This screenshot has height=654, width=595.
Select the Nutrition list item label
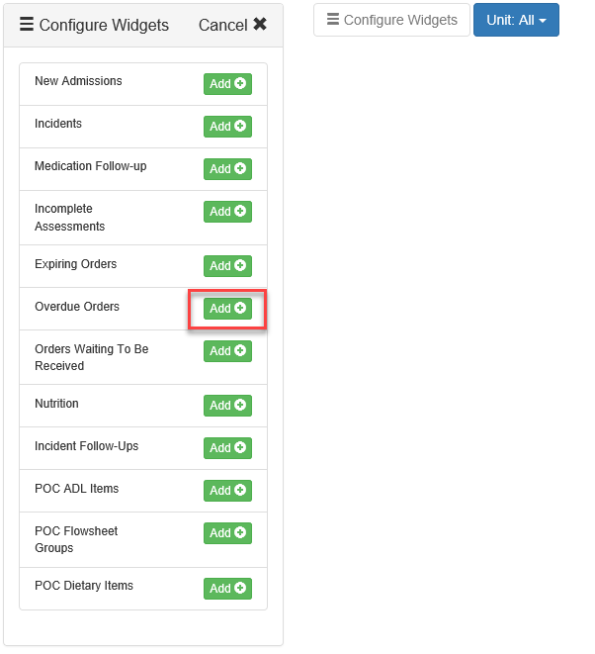tap(56, 404)
